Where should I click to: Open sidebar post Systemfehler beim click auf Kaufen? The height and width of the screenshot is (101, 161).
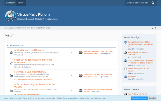click(138, 70)
